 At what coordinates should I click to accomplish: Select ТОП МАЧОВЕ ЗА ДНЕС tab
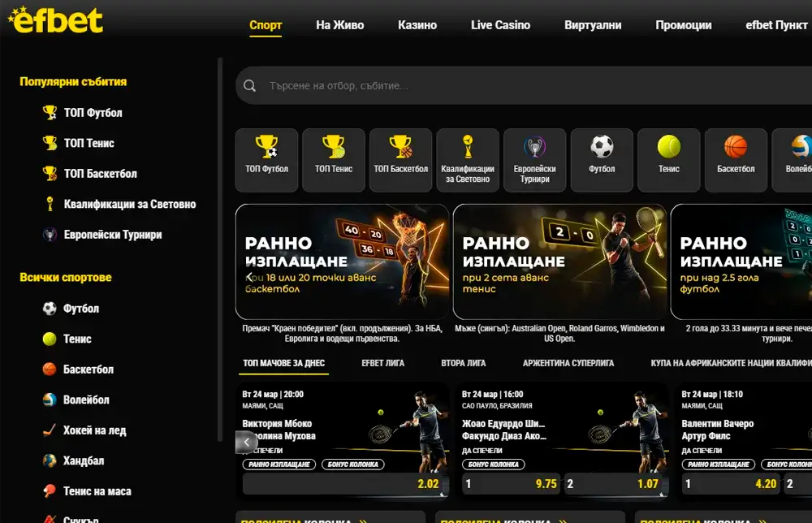click(283, 363)
